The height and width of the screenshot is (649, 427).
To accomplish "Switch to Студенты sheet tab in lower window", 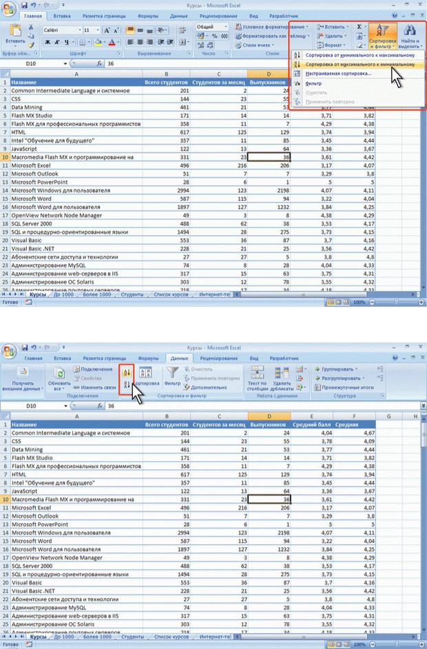I will click(132, 637).
